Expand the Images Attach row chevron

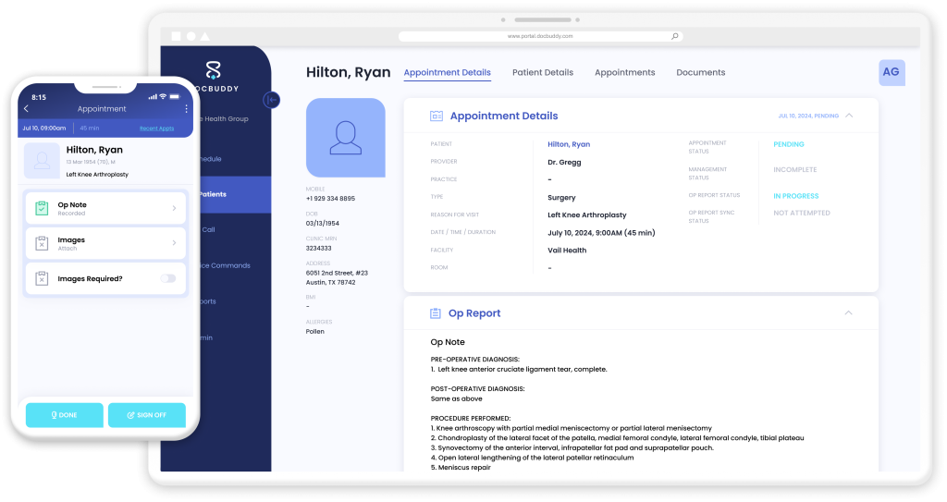pos(174,244)
